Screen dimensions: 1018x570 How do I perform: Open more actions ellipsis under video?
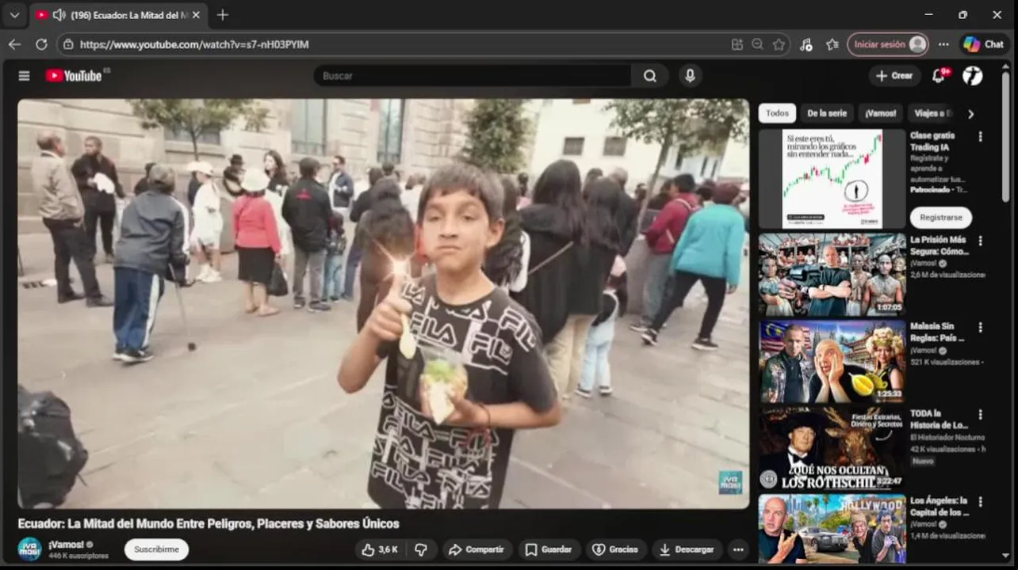coord(738,549)
